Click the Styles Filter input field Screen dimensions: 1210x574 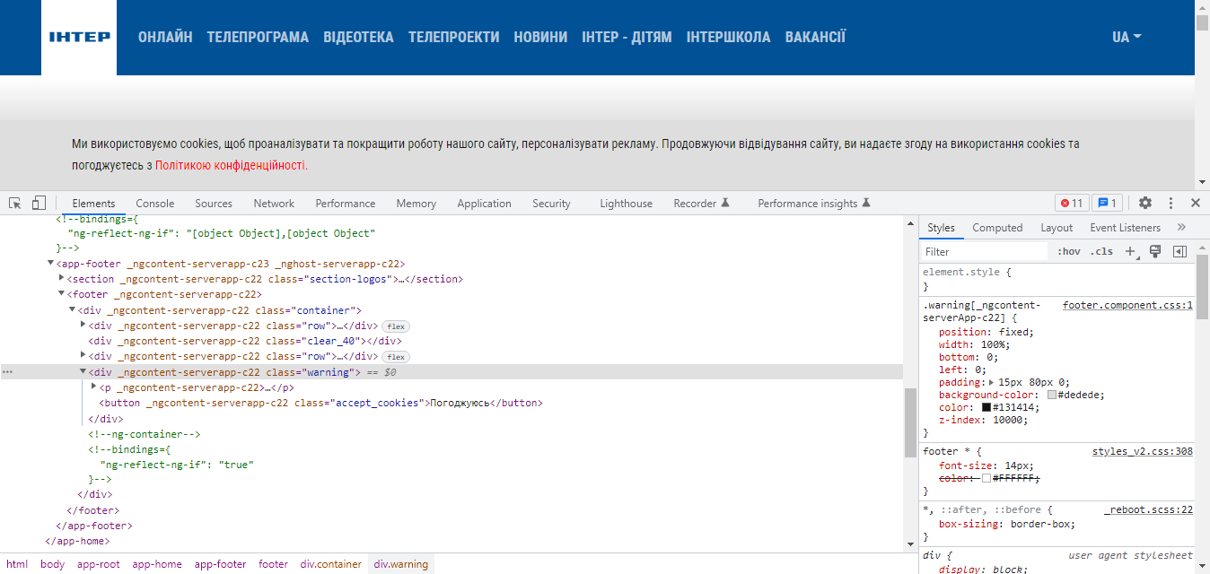(983, 251)
